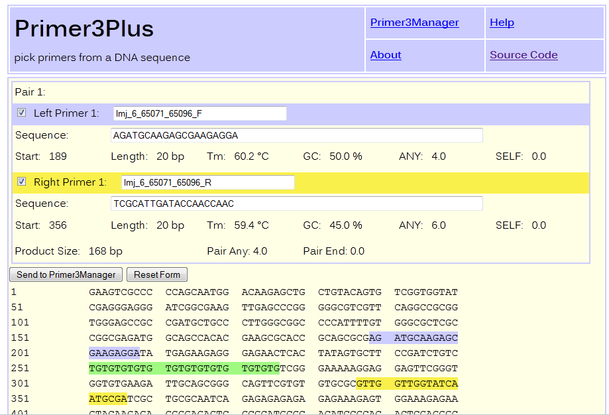Click the left primer sequence field

[296, 135]
